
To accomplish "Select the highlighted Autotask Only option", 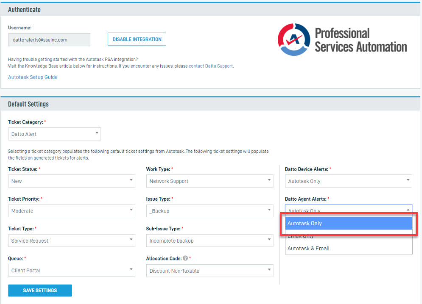I will pyautogui.click(x=349, y=224).
